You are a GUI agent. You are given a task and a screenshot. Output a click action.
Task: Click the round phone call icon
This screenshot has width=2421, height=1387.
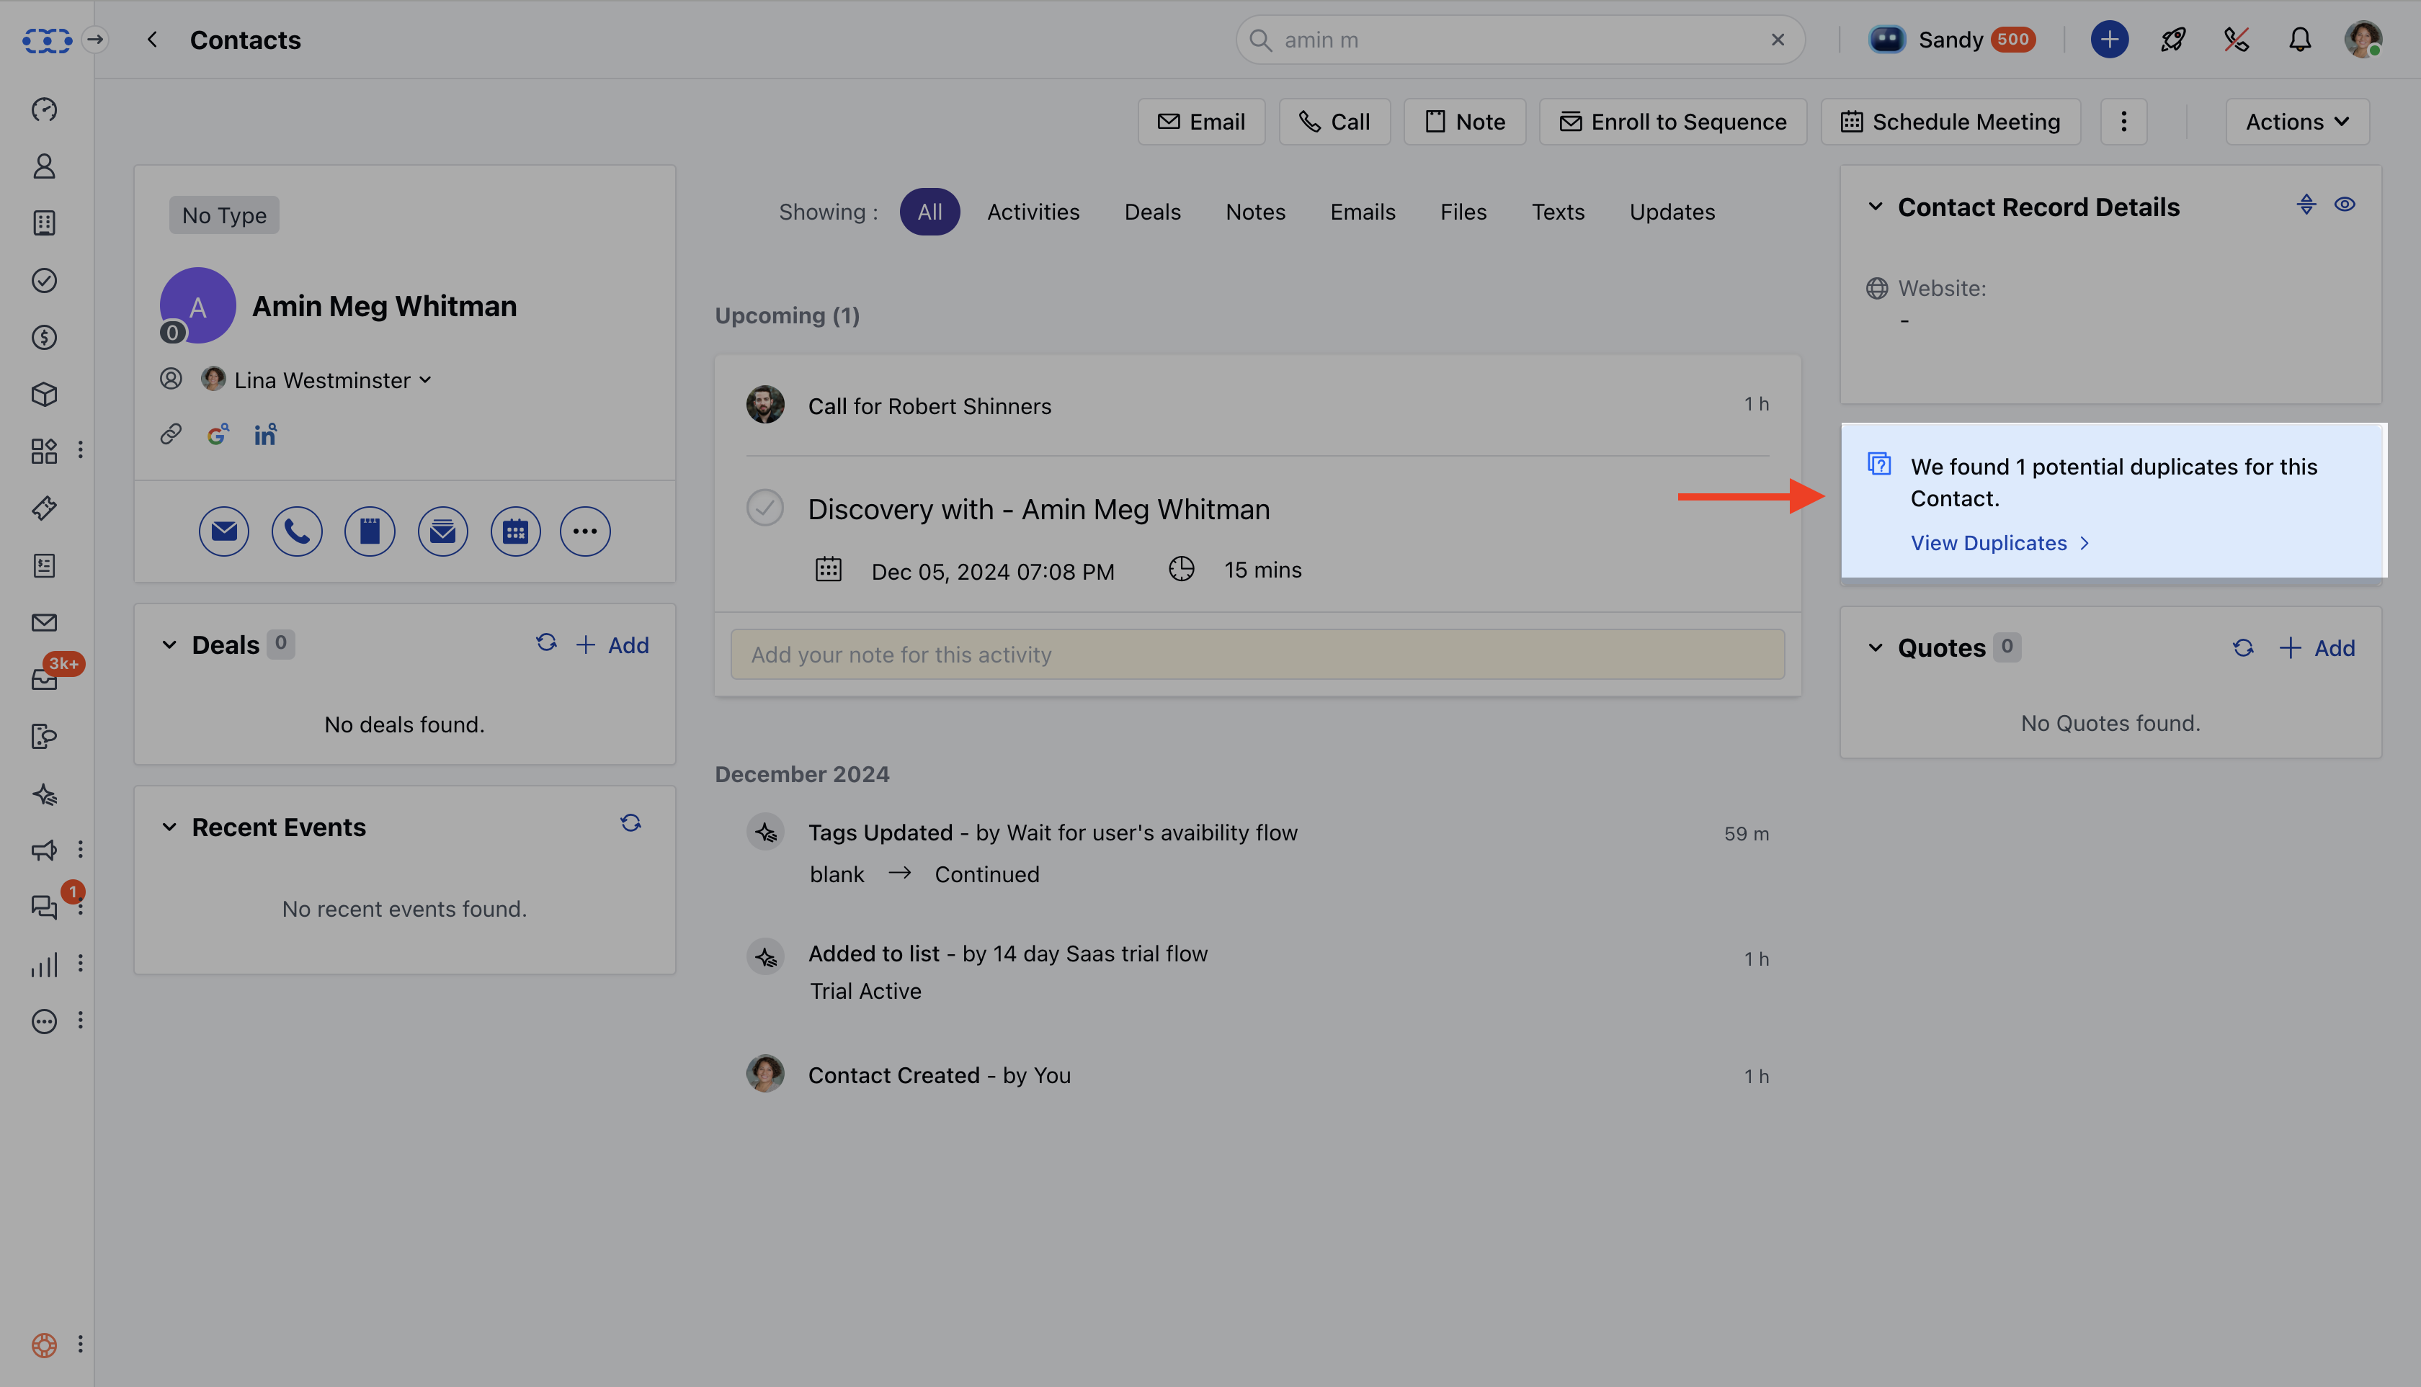(296, 531)
